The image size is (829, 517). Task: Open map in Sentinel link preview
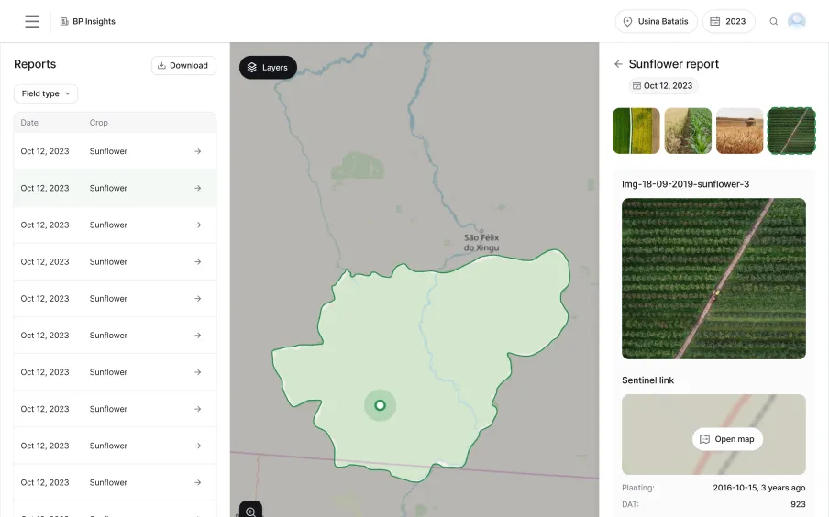pyautogui.click(x=727, y=439)
